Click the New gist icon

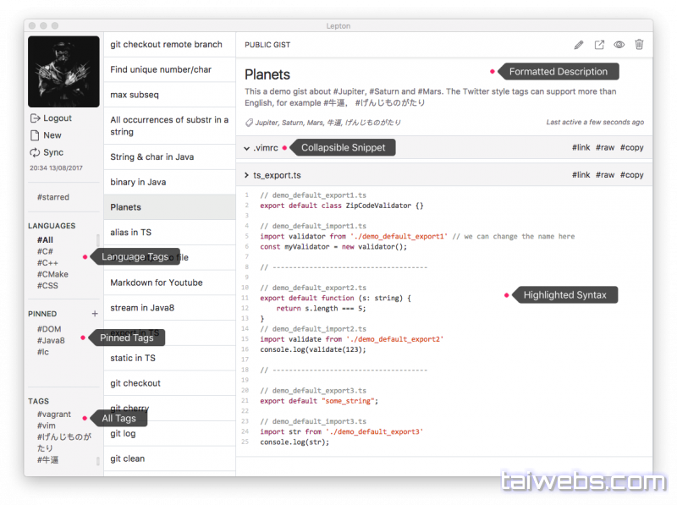tap(35, 135)
